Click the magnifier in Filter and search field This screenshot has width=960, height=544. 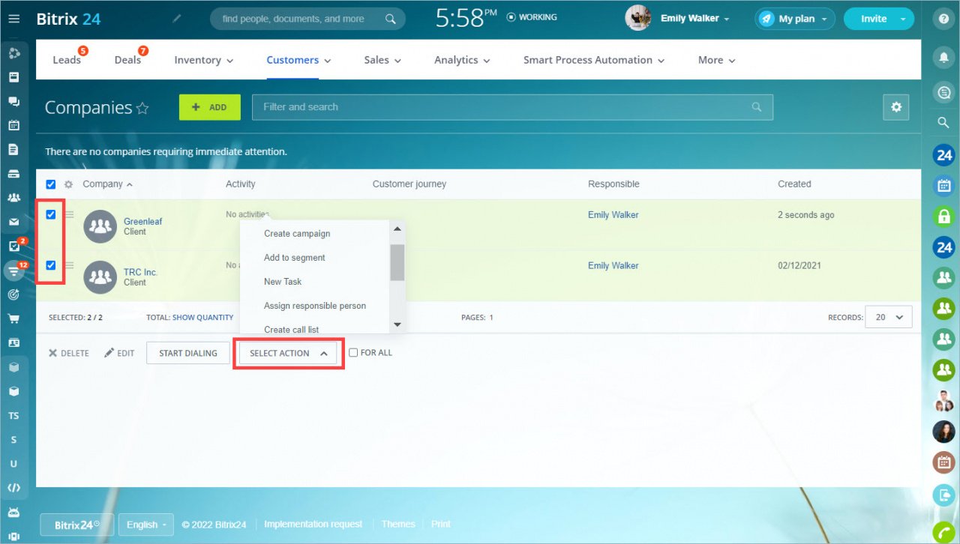point(757,107)
